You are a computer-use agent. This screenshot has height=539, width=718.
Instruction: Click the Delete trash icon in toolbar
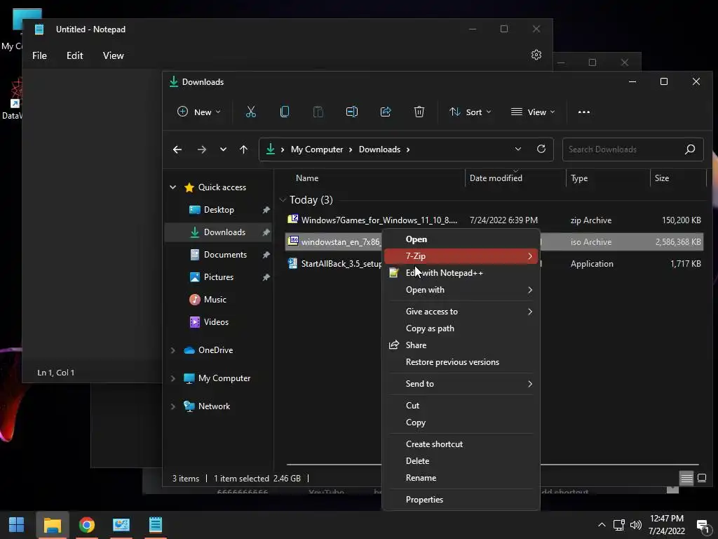[419, 112]
